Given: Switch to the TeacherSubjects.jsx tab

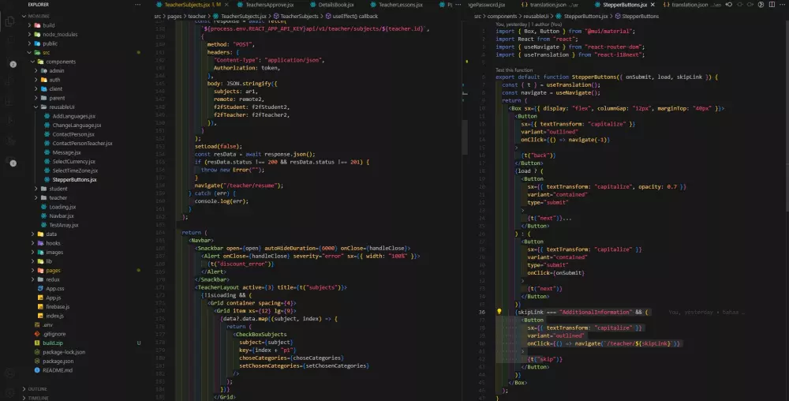Looking at the screenshot, I should click(193, 5).
